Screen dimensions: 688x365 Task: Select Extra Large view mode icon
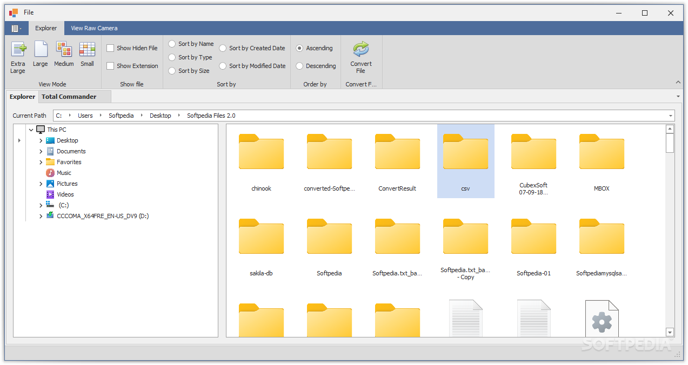(18, 49)
